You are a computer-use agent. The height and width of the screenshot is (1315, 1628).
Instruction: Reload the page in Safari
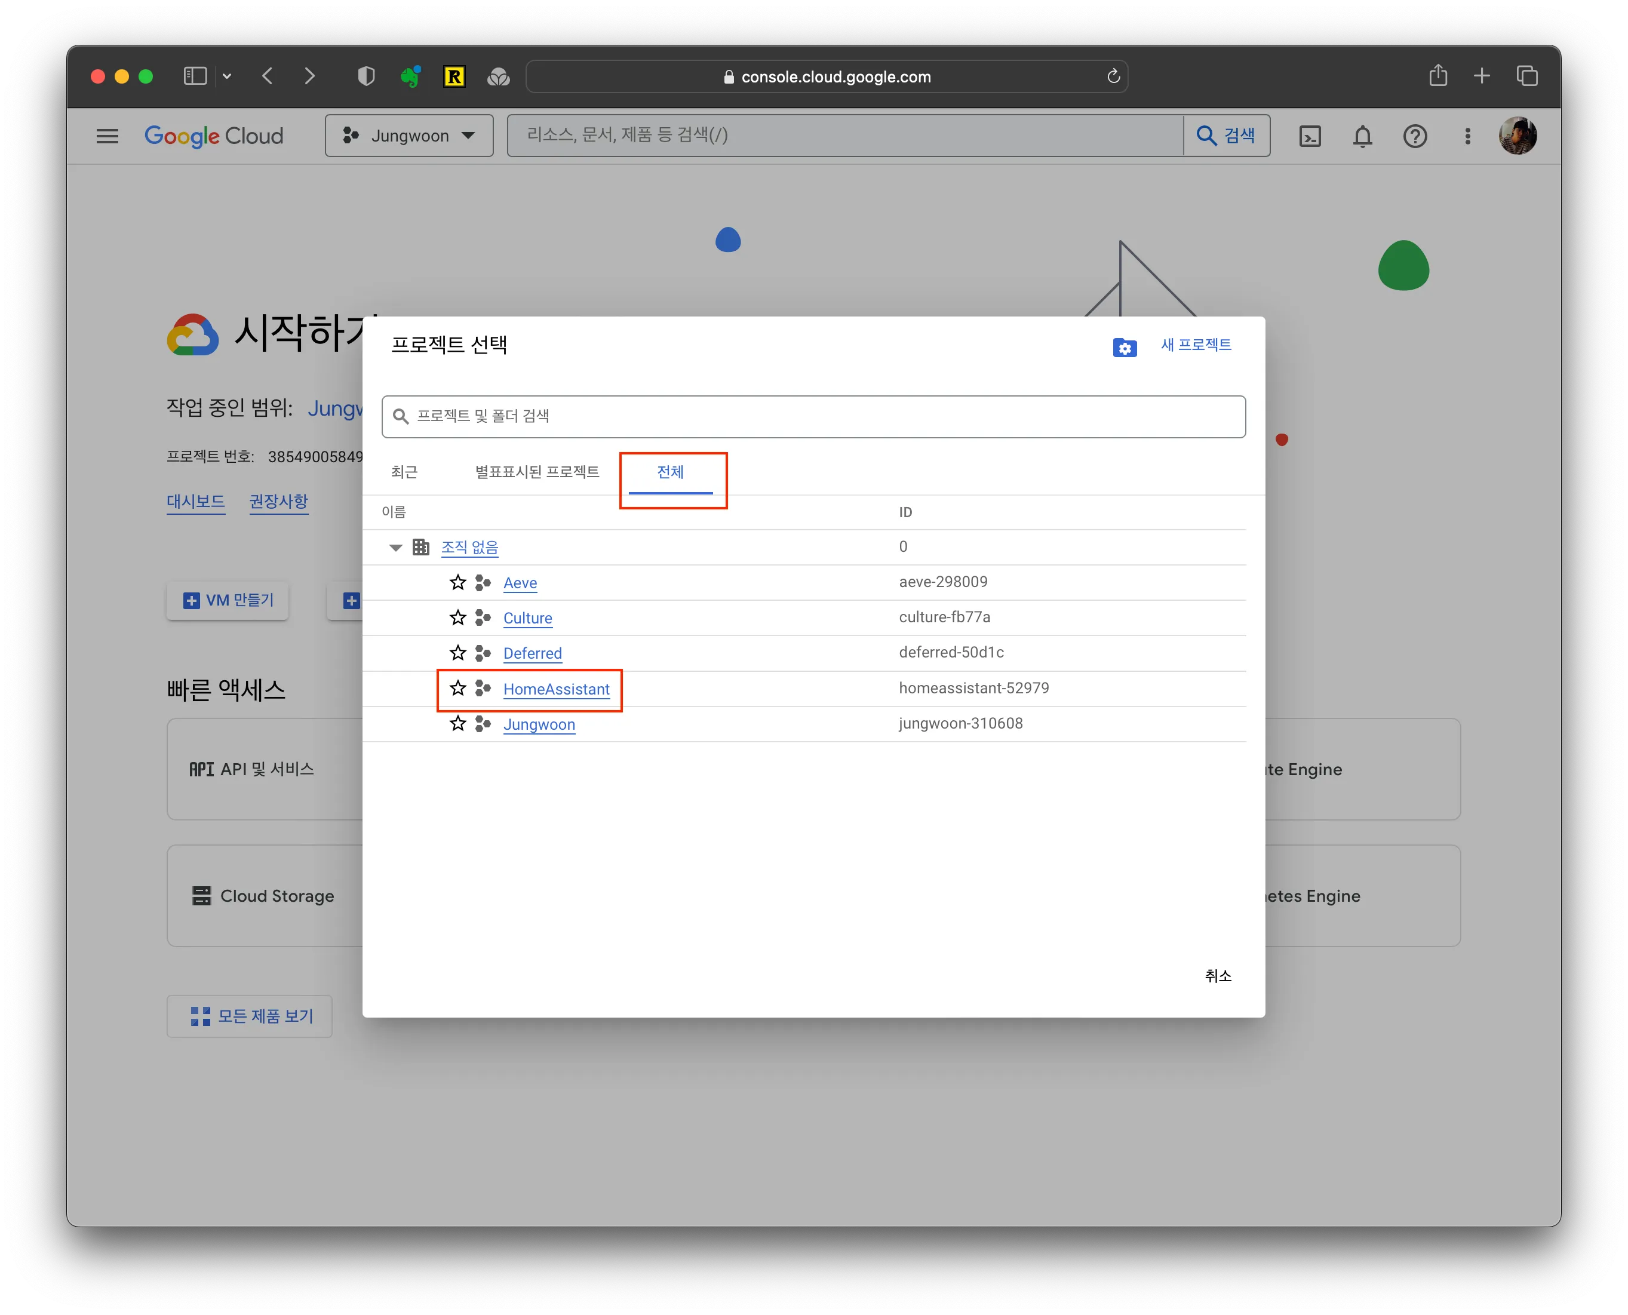[x=1113, y=76]
